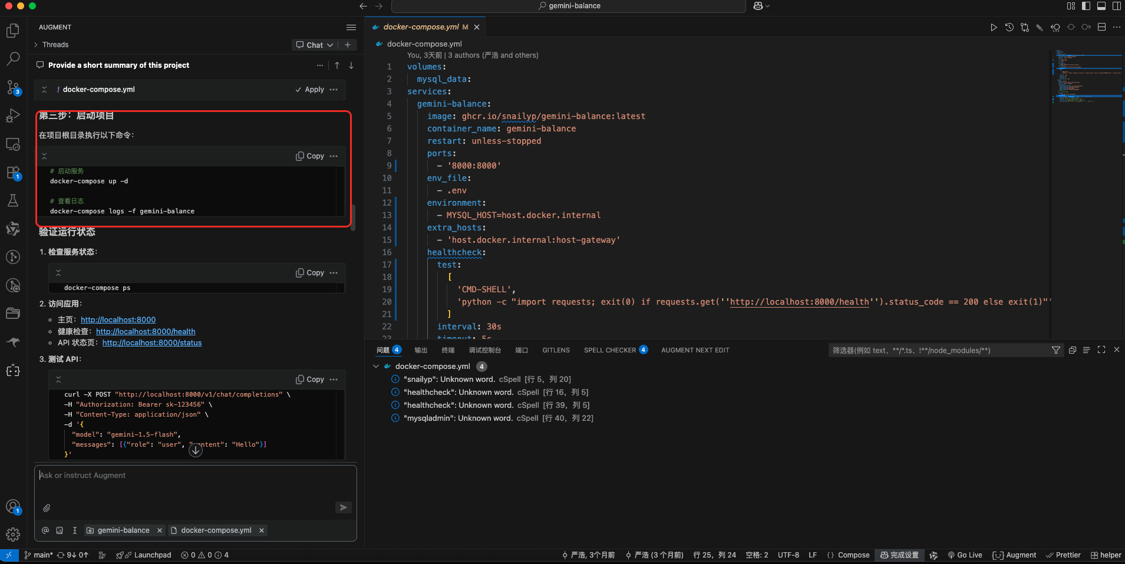Customize layout icon in title bar

coord(1071,6)
